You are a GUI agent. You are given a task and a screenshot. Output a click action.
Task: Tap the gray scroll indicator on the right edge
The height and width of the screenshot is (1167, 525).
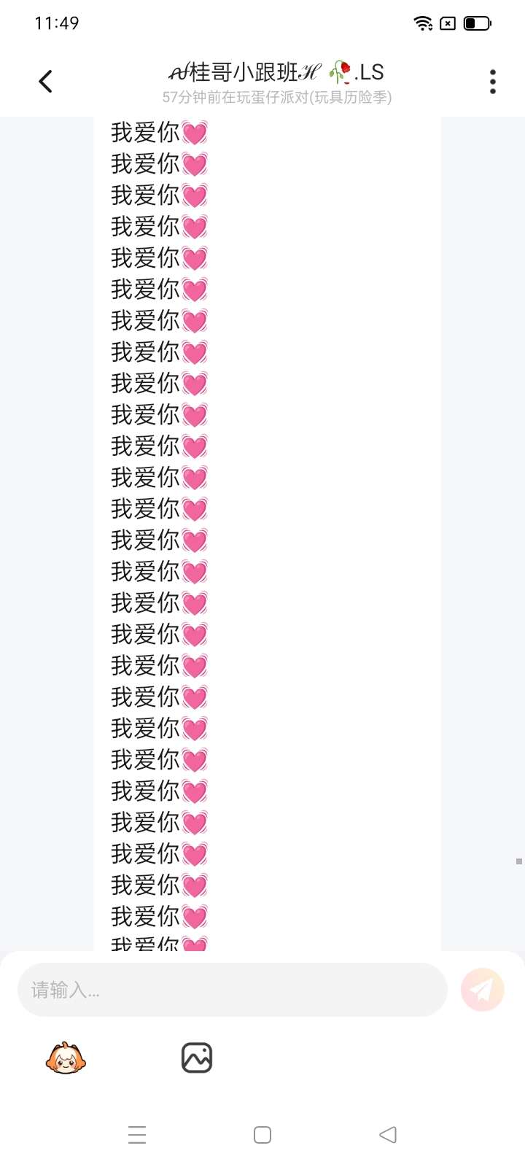[x=519, y=861]
